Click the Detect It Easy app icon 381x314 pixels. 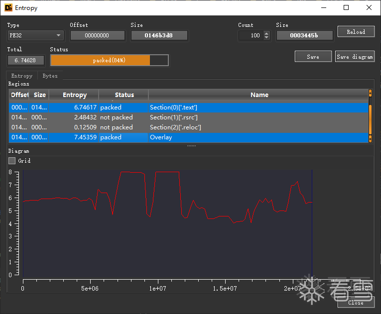(8, 8)
